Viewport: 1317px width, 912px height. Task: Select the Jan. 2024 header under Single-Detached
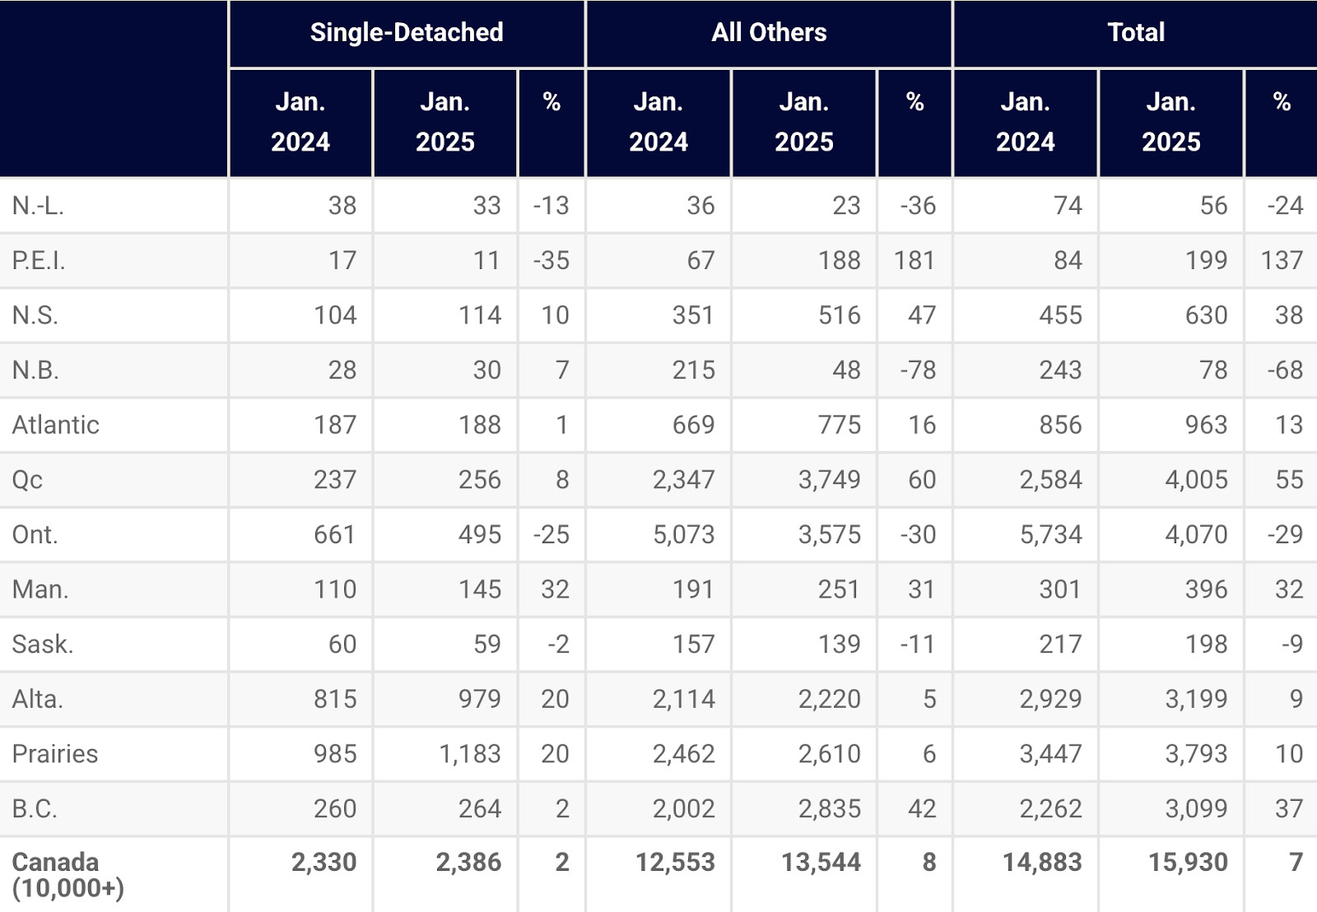tap(300, 122)
